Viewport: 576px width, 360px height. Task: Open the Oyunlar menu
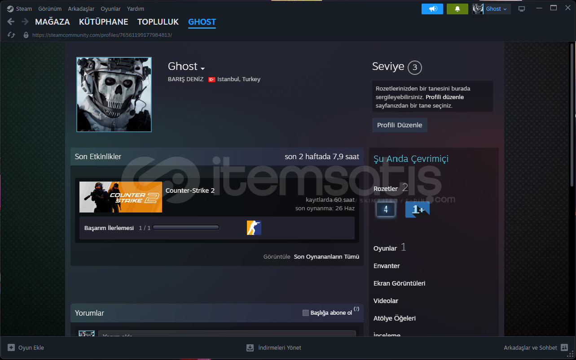point(110,9)
